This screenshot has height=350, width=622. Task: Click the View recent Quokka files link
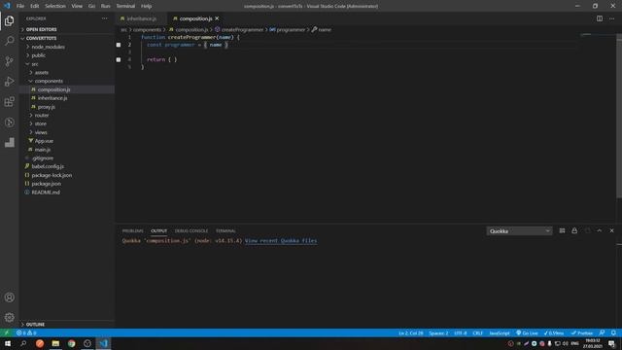pos(281,241)
